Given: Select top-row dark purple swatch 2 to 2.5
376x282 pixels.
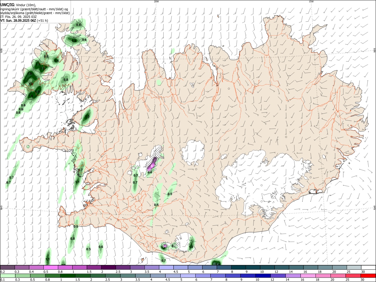Looking at the screenshot, I should [x=108, y=268].
